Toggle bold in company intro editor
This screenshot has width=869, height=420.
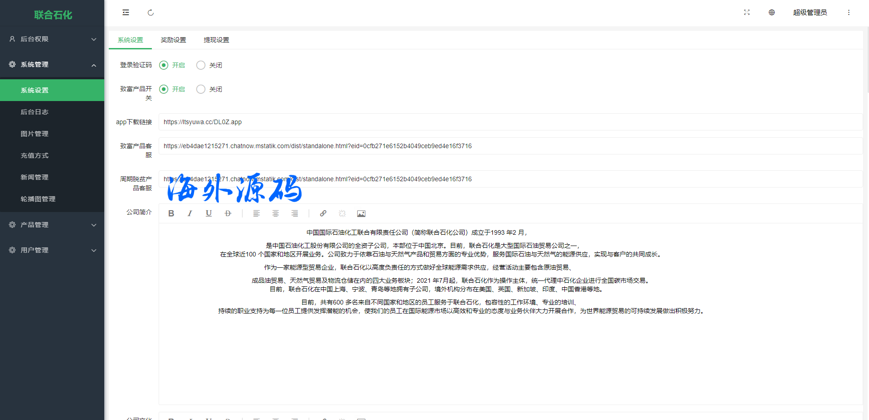[x=171, y=213]
